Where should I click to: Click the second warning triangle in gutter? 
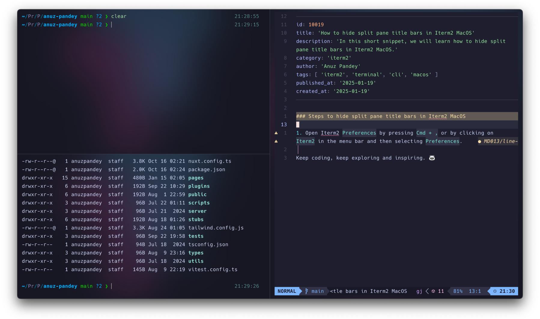click(x=276, y=141)
